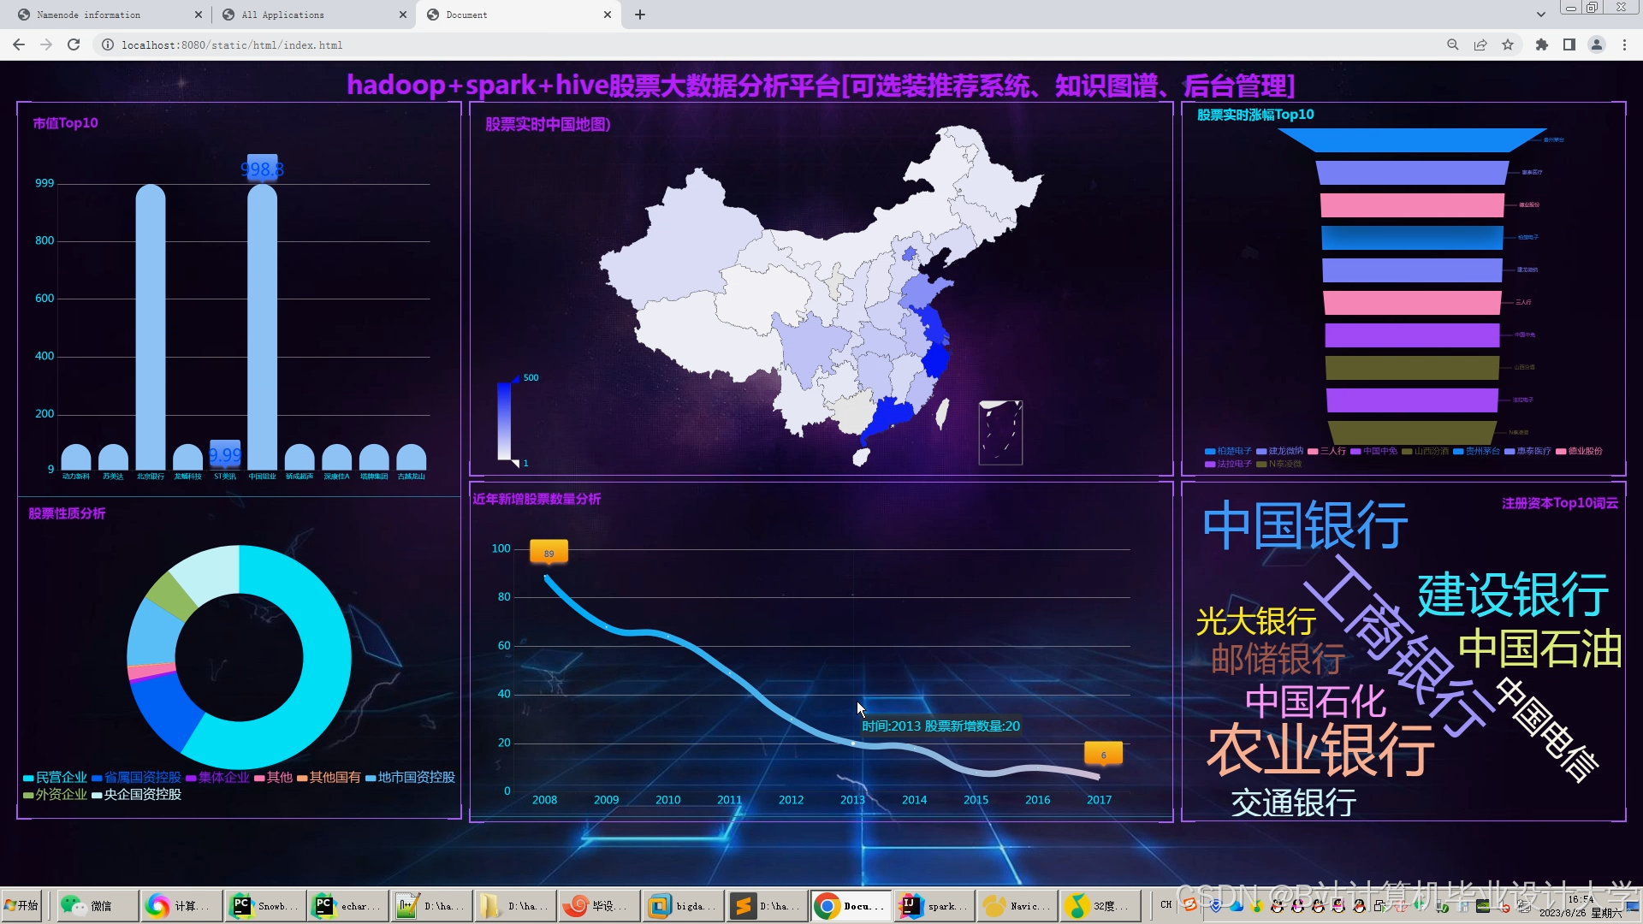
Task: Reload the page with browser refresh icon
Action: (x=74, y=44)
